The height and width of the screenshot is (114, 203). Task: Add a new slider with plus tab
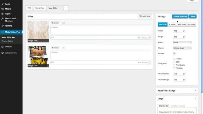tap(66, 8)
